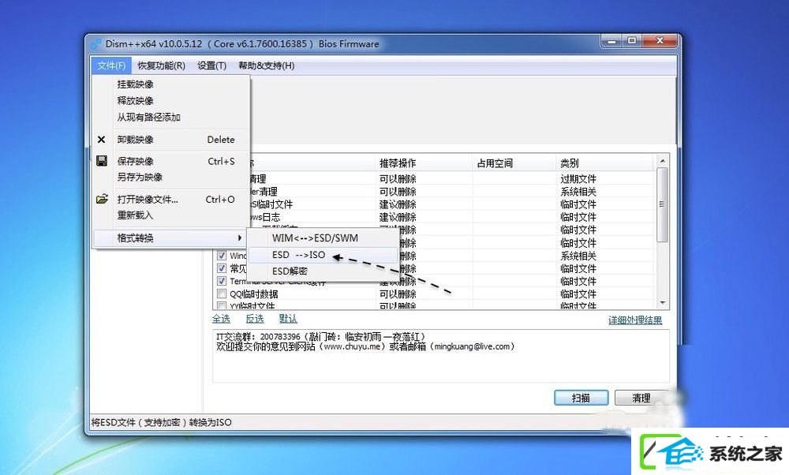789x475 pixels.
Task: Select 卸载映像 Delete menu entry
Action: 171,140
